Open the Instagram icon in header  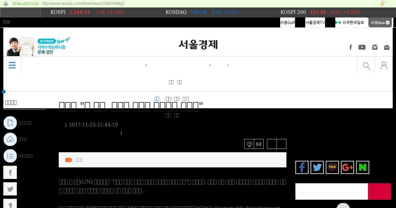coord(375,47)
